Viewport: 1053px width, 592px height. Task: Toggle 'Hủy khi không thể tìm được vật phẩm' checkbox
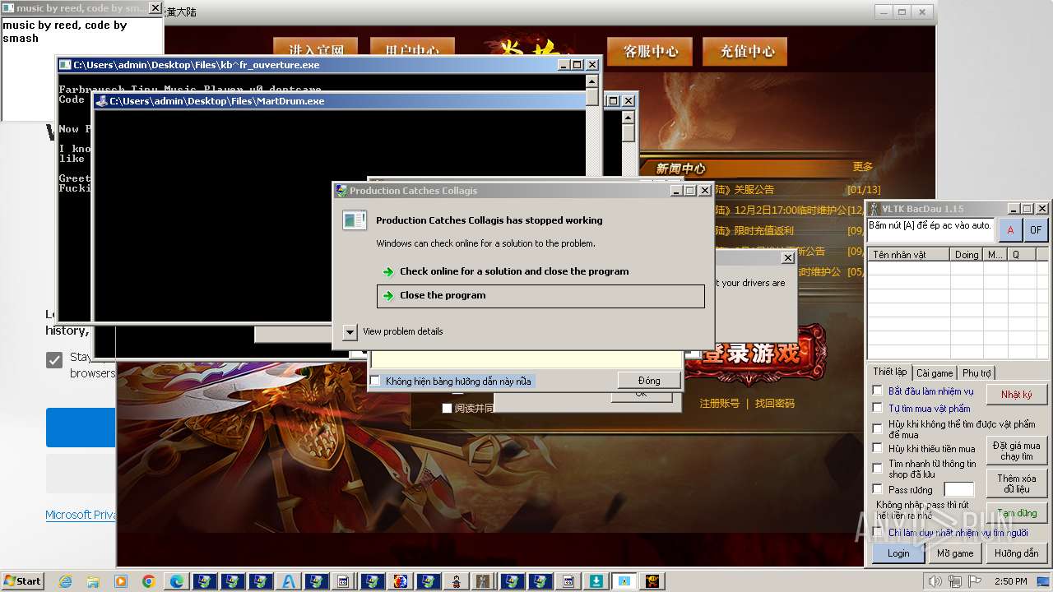877,428
